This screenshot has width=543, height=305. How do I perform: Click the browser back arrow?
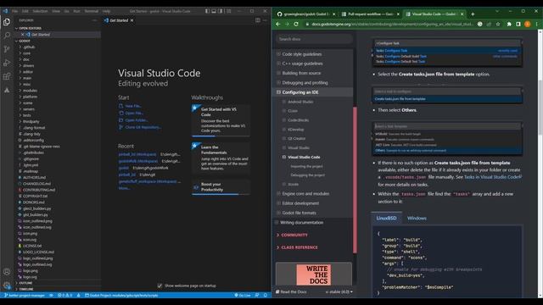pyautogui.click(x=278, y=25)
